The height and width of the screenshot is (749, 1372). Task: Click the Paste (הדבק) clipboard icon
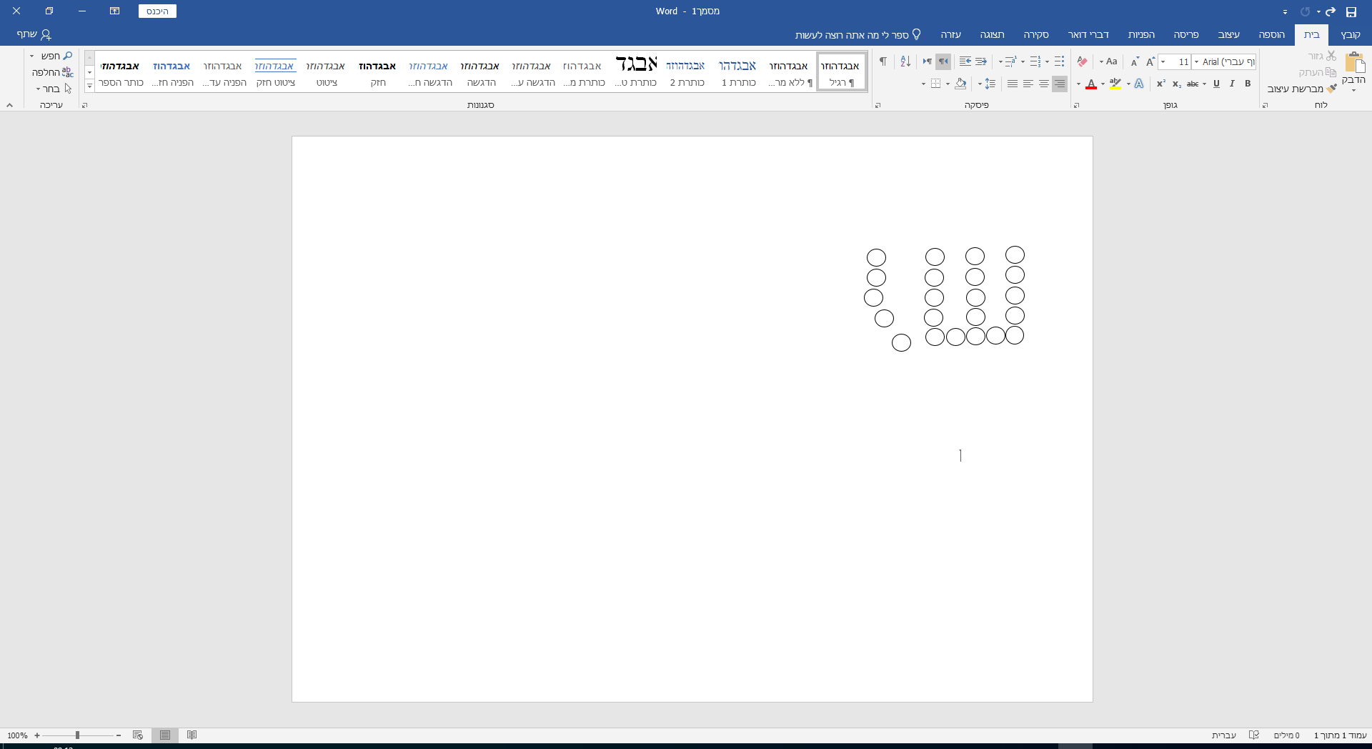click(x=1355, y=62)
